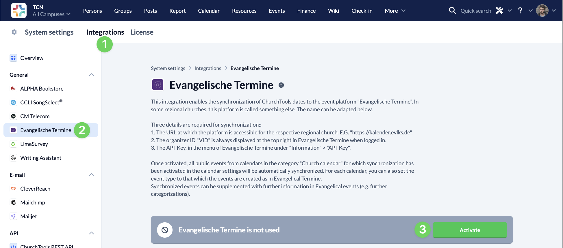Click the user profile avatar
Viewport: 563px width, 248px height.
point(542,11)
